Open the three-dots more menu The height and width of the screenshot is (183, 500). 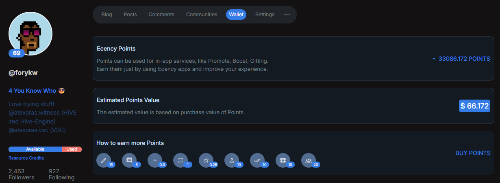(x=287, y=15)
